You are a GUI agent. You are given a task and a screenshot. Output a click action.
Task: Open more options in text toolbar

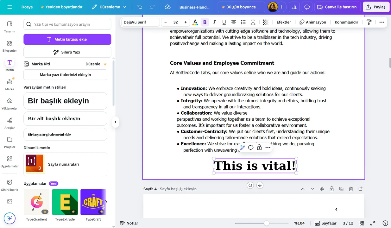[x=382, y=22]
